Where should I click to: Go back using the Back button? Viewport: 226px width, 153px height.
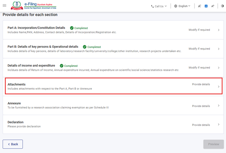(x=13, y=144)
